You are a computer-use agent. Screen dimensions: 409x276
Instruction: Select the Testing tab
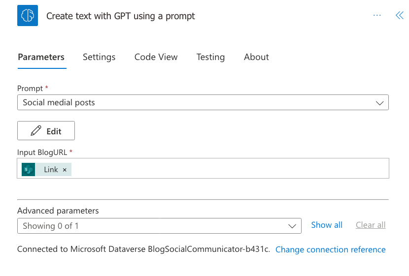tap(210, 57)
